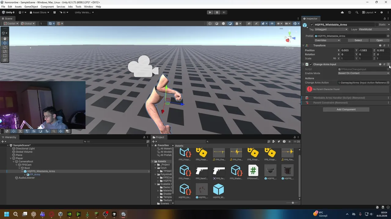Click the Step frame button
The image size is (391, 219).
pos(224,12)
